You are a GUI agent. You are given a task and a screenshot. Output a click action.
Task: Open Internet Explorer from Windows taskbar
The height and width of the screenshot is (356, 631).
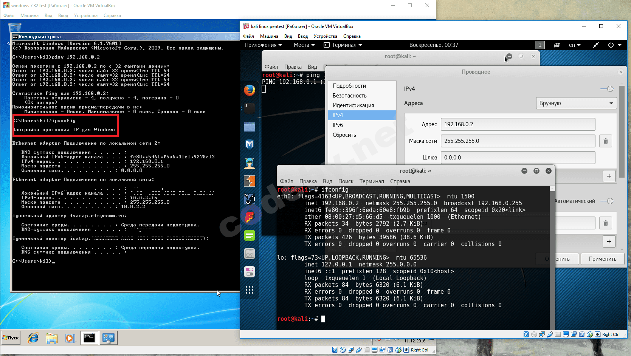tap(33, 338)
